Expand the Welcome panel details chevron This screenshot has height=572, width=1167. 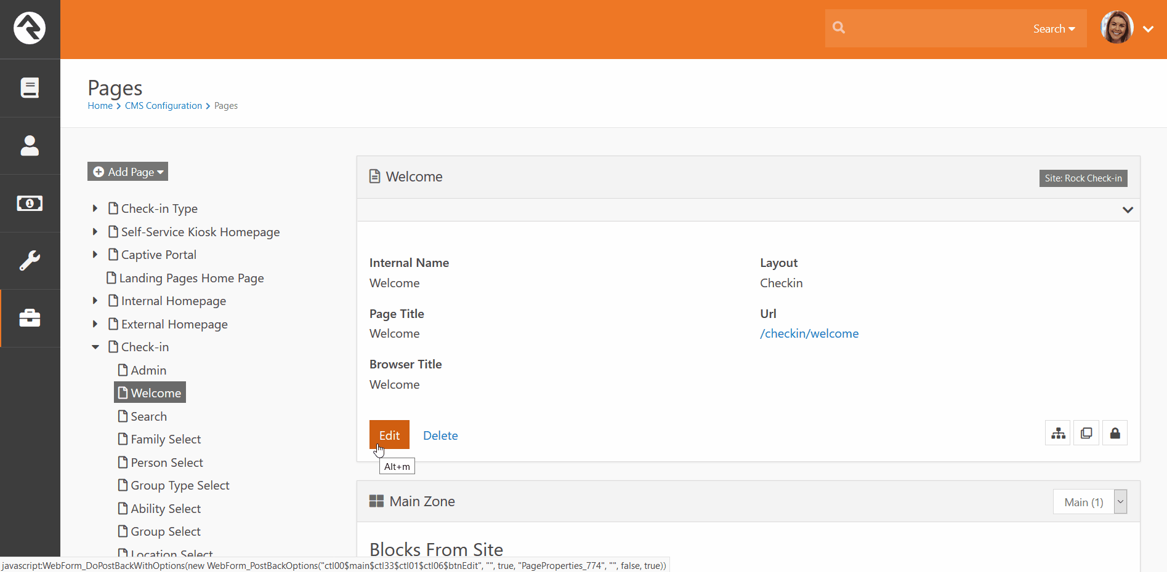(x=1128, y=210)
